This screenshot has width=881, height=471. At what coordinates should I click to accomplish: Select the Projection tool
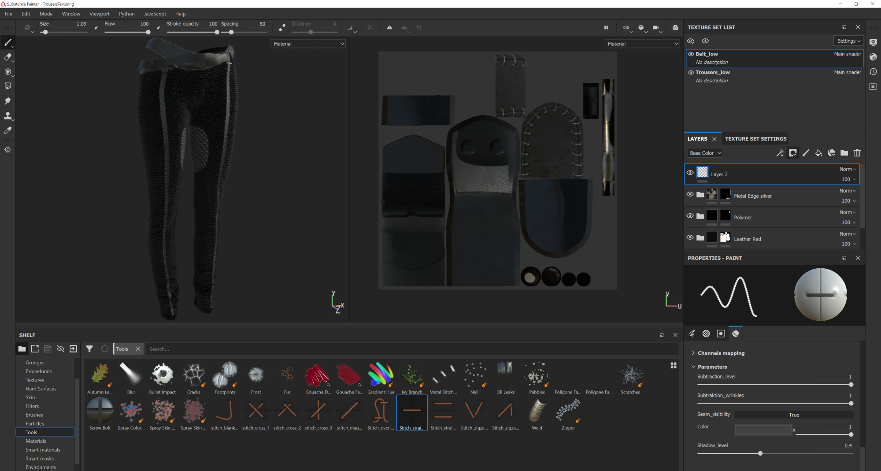[x=7, y=71]
